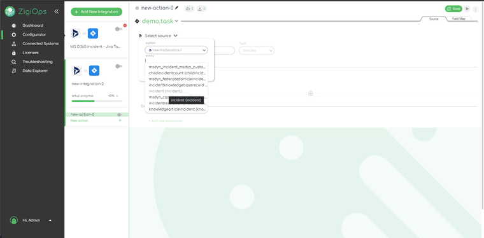Open Data Explorer
This screenshot has height=238, width=484.
click(35, 71)
